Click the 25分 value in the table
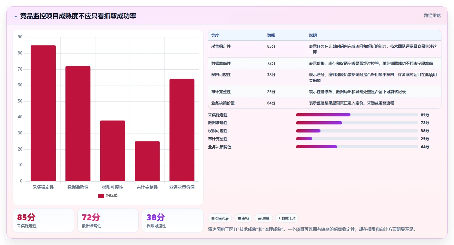The width and height of the screenshot is (454, 245). (271, 92)
